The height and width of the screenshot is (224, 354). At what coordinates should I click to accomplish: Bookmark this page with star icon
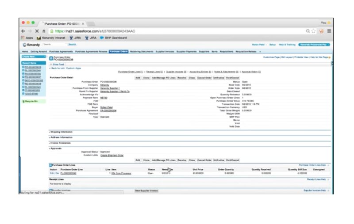coord(314,31)
